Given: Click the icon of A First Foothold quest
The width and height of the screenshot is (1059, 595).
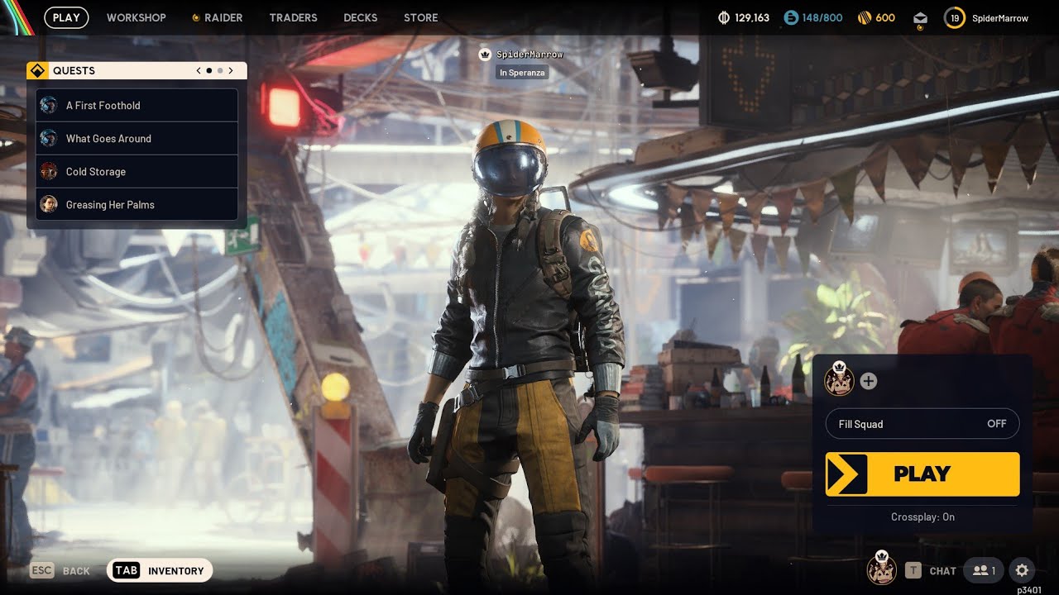Looking at the screenshot, I should pyautogui.click(x=49, y=105).
